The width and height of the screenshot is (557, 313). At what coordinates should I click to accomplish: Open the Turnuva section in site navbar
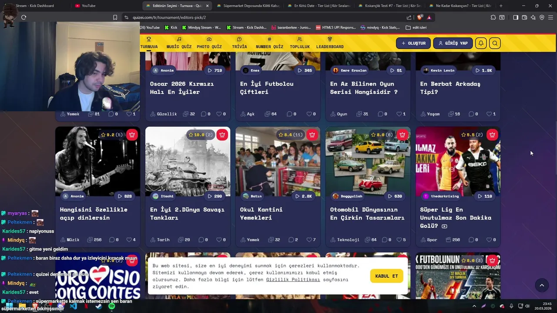149,43
